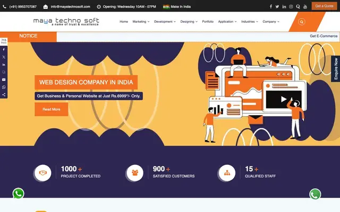The height and width of the screenshot is (212, 340).
Task: Open WhatsApp chat floating button bottom left
Action: (x=19, y=193)
